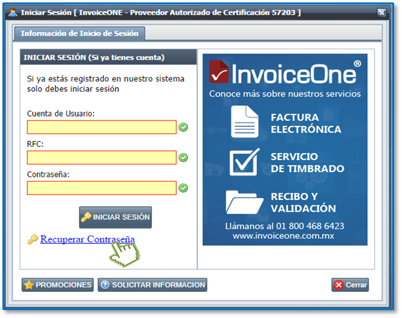
Task: Open the Recuperar Contraseña link
Action: pos(88,239)
